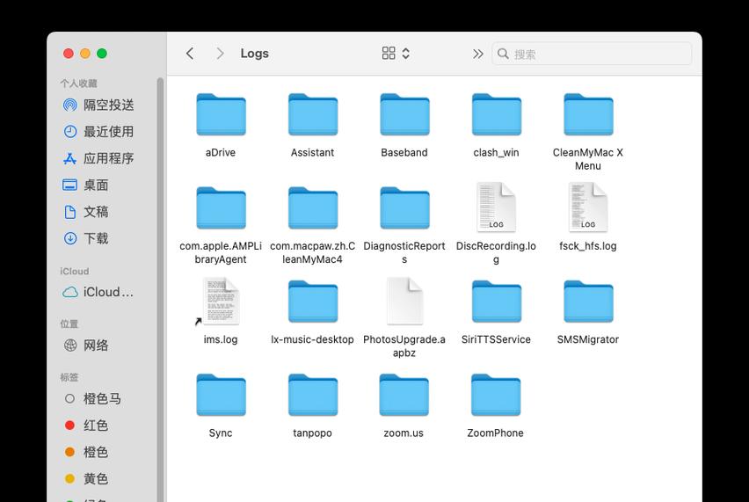
Task: Select the lx-music-desktop folder
Action: tap(312, 302)
